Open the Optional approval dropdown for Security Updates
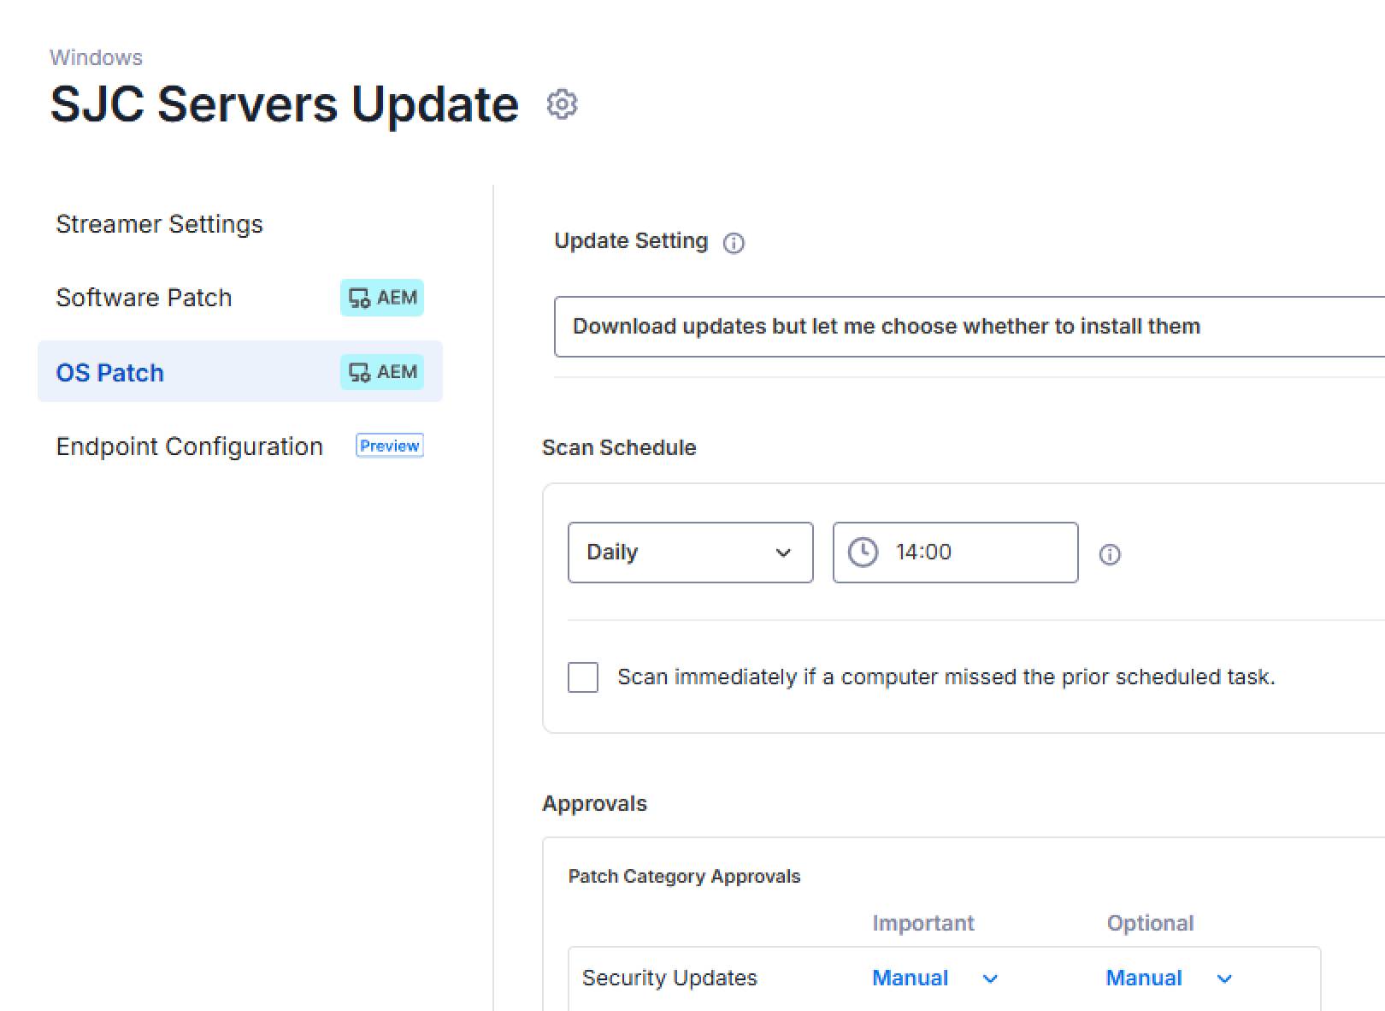This screenshot has height=1011, width=1385. tap(1166, 978)
